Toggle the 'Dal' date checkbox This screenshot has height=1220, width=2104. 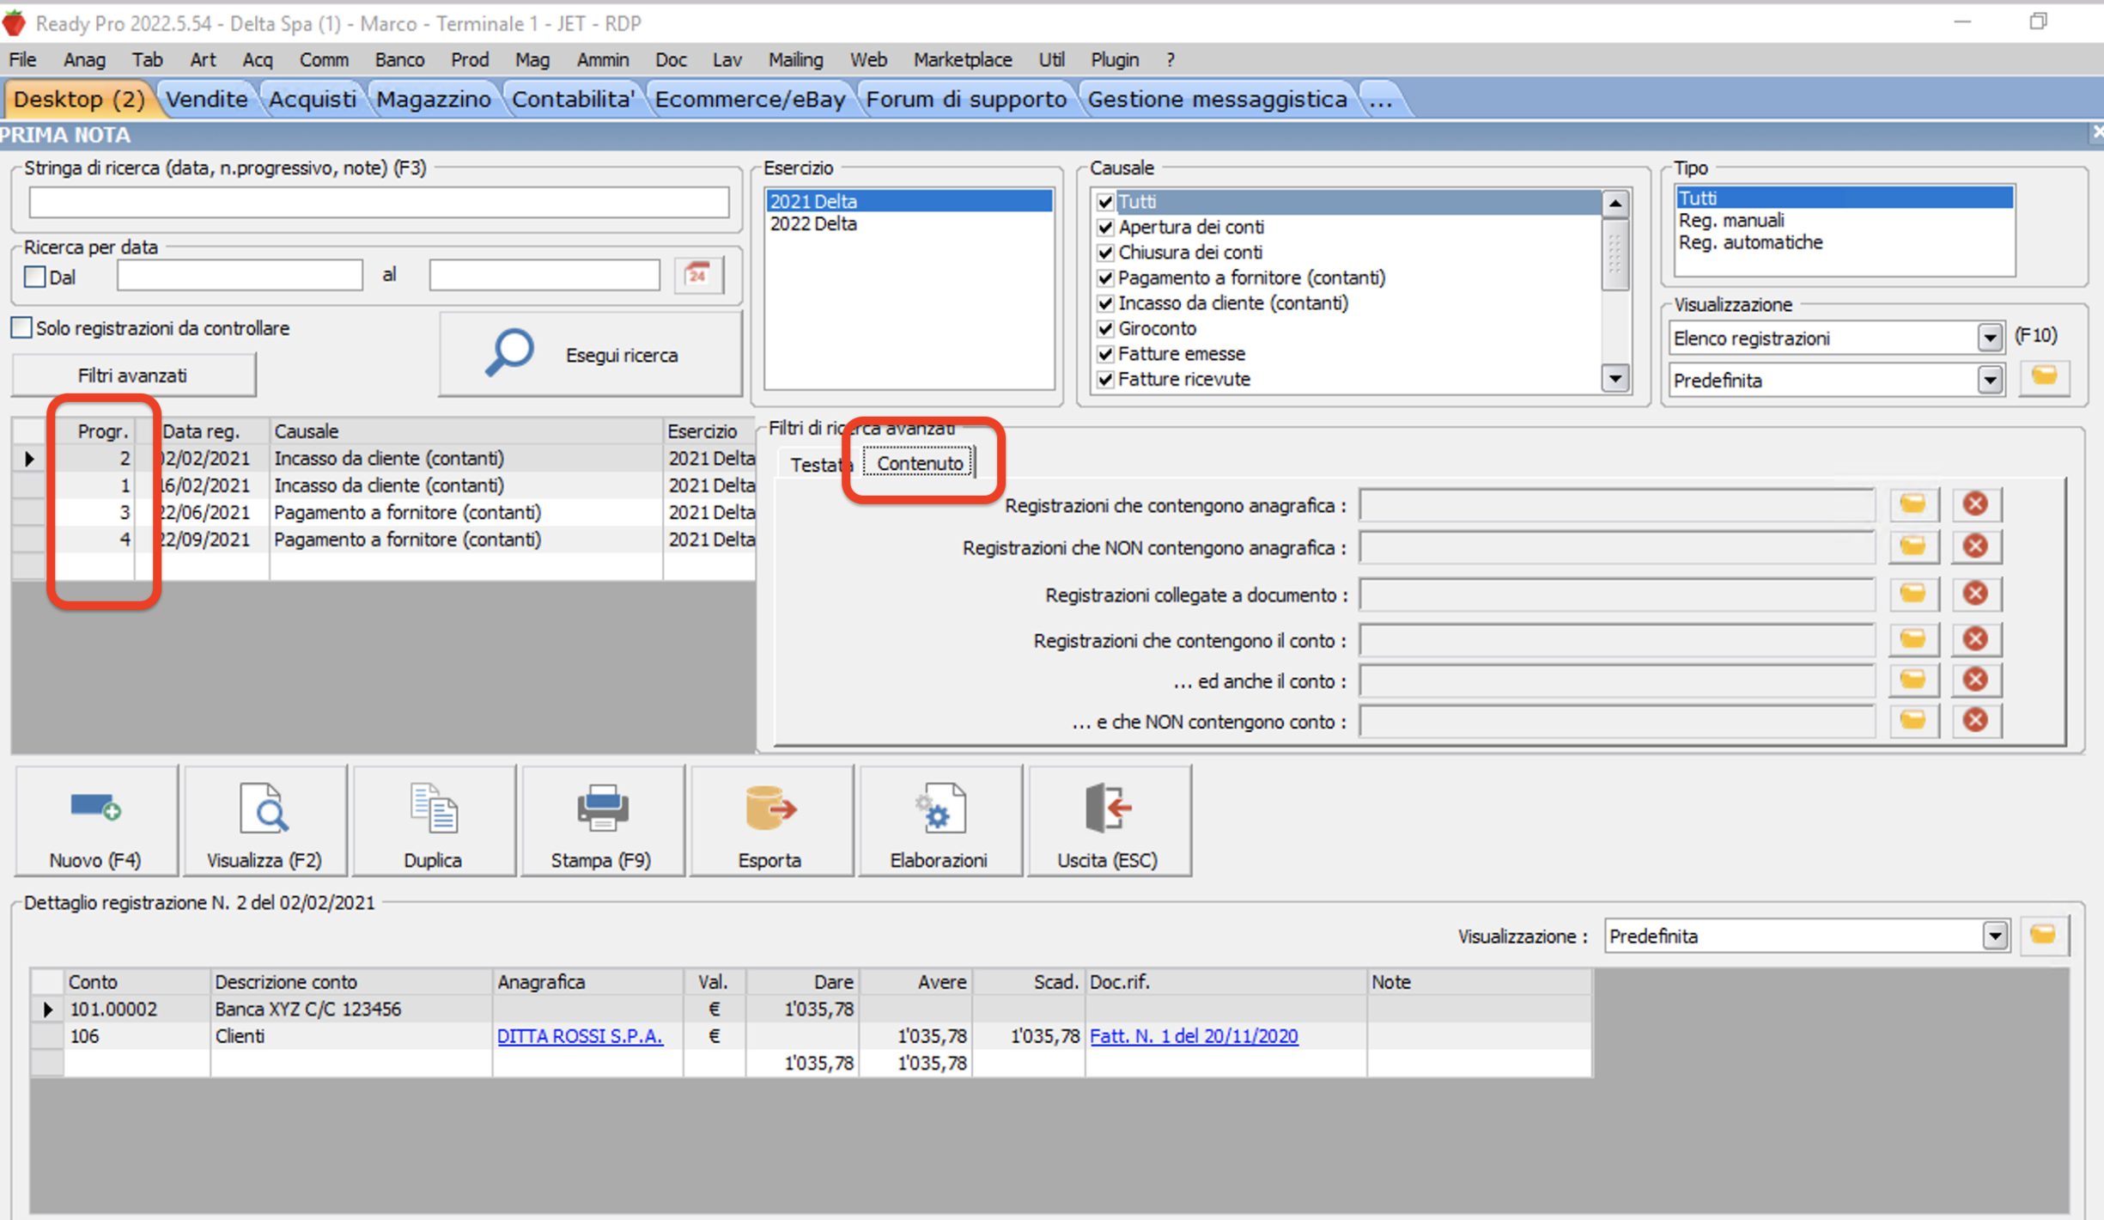pyautogui.click(x=35, y=277)
